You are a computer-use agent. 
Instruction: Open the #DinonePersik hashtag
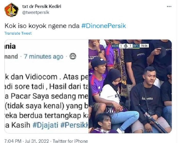click(104, 26)
